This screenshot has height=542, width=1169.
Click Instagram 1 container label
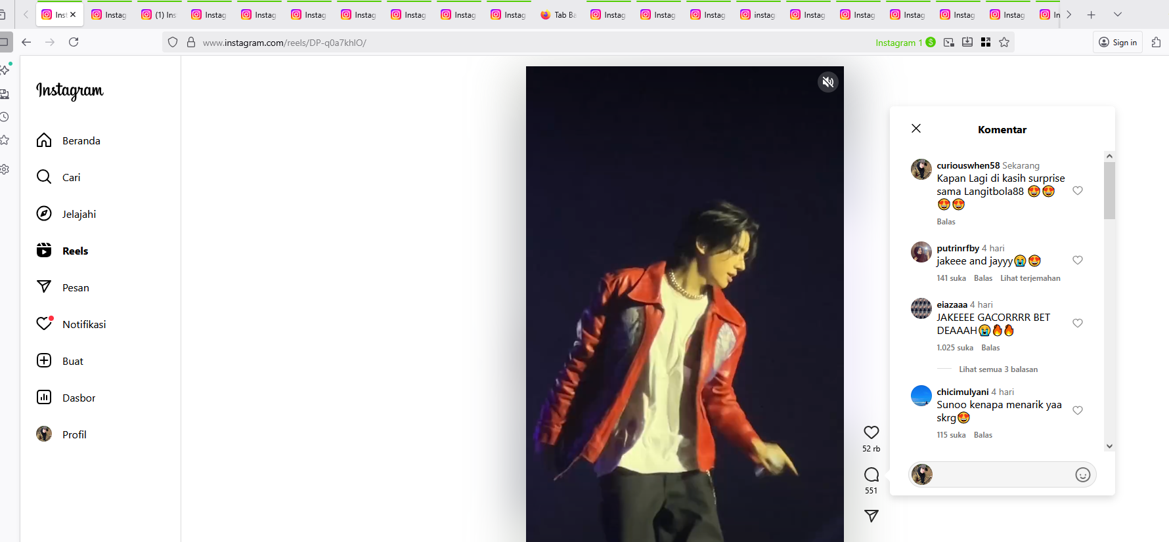[906, 43]
